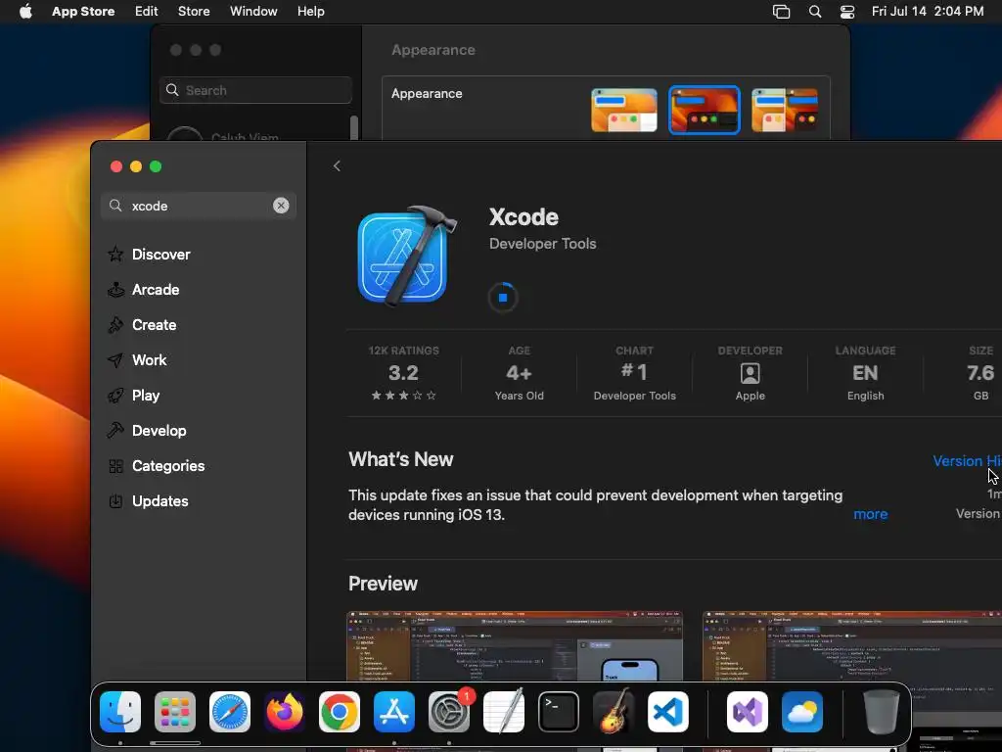Image resolution: width=1002 pixels, height=752 pixels.
Task: Open the first Xcode preview screenshot
Action: [515, 646]
